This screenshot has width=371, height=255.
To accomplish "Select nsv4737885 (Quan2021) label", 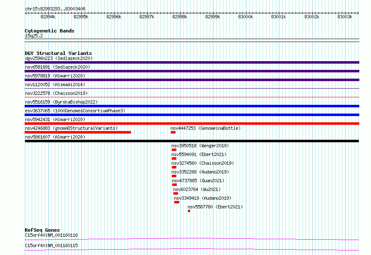I will tap(198, 181).
